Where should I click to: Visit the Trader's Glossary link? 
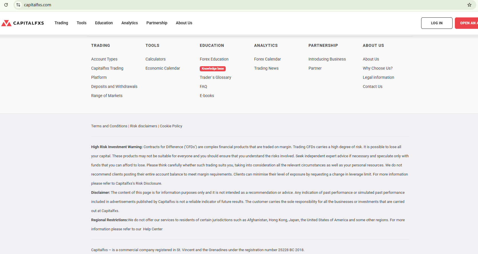215,77
